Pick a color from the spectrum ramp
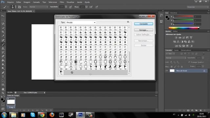The height and width of the screenshot is (118, 210). pyautogui.click(x=184, y=28)
